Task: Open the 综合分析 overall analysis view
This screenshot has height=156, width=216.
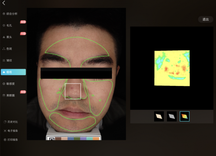Action: coord(10,14)
